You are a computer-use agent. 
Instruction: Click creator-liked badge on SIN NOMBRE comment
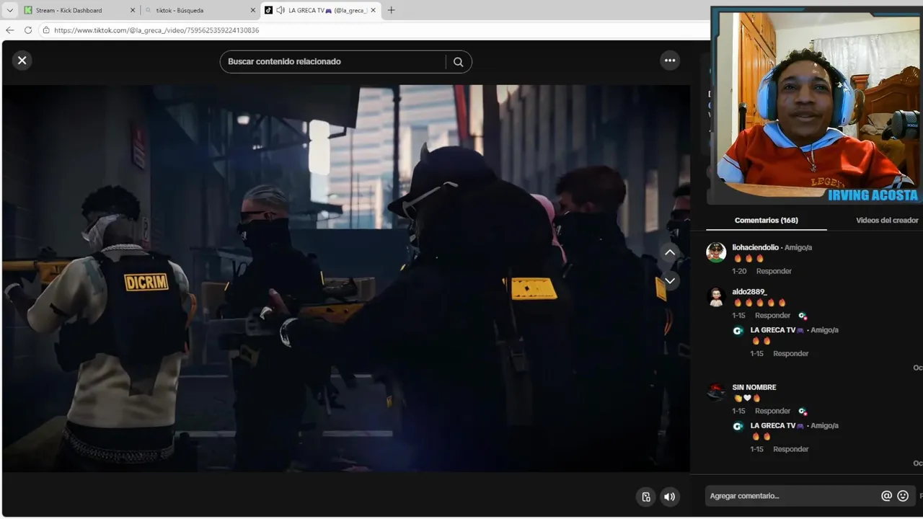coord(803,411)
